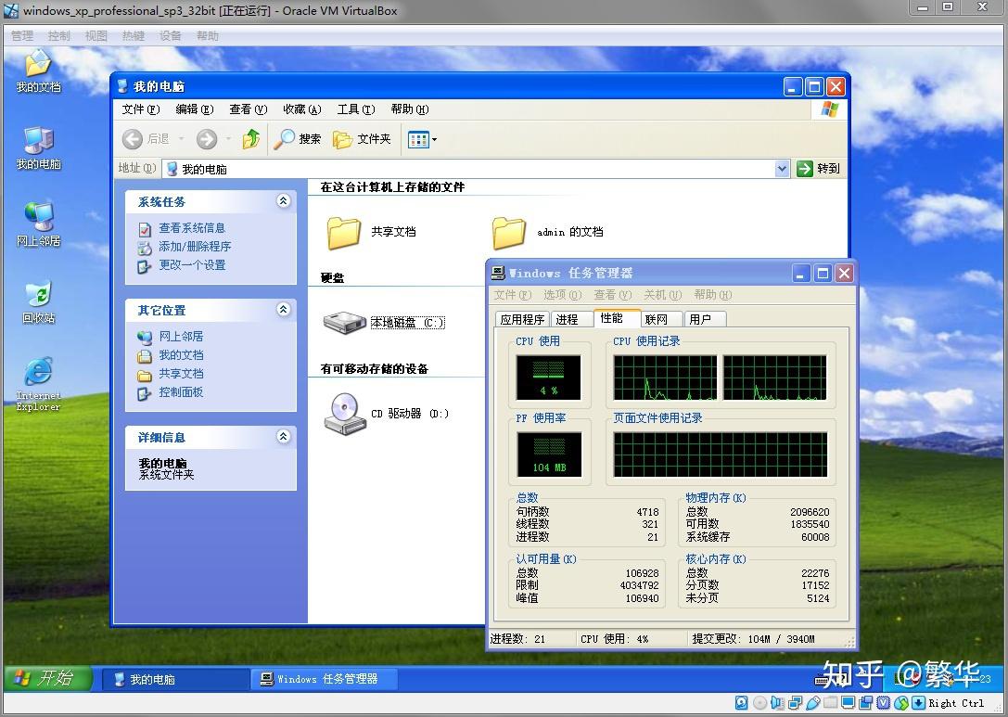Click the Windows 任务管理器 taskbar button

coord(324,679)
